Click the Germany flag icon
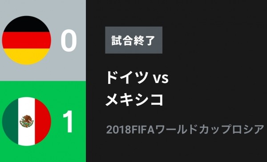 tap(27, 40)
